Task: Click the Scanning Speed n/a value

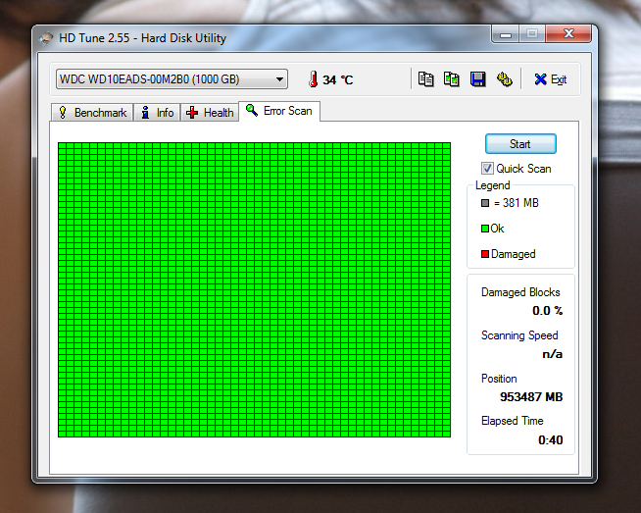Action: tap(552, 354)
